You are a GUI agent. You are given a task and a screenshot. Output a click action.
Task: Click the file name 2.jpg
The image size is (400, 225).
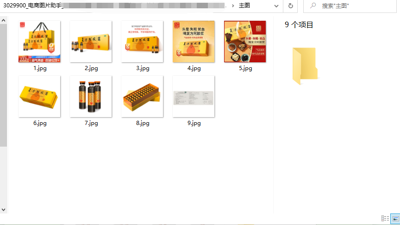pos(91,68)
